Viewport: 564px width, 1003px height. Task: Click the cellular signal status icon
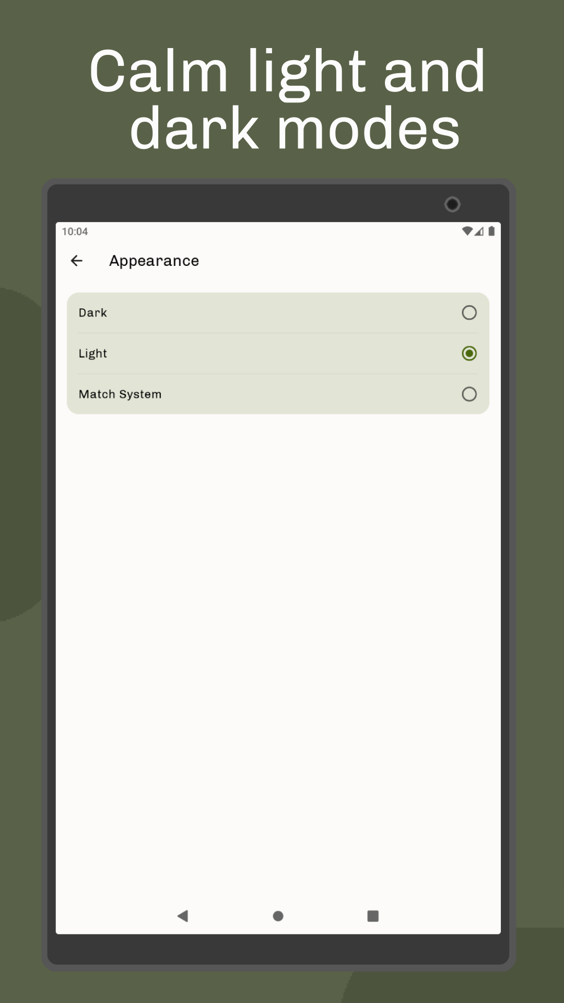pos(479,231)
